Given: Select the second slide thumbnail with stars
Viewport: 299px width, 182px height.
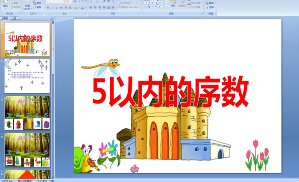Looking at the screenshot, I should [x=27, y=76].
